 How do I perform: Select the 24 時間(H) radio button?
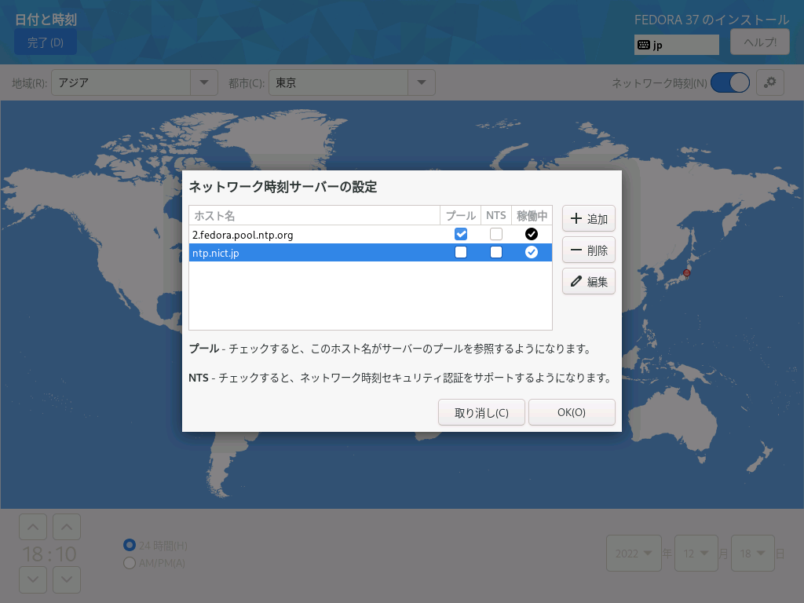(x=130, y=545)
